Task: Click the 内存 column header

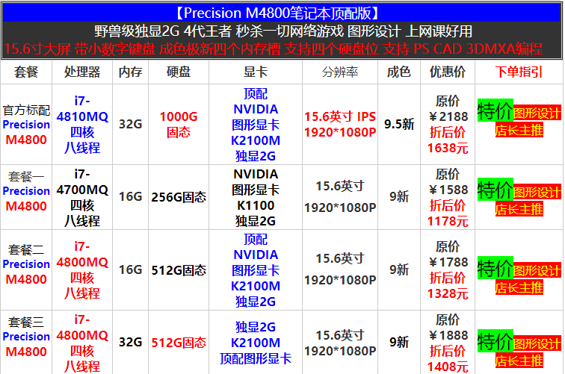Action: tap(131, 72)
